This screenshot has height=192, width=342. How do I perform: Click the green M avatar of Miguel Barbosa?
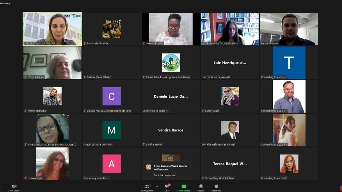(x=111, y=130)
